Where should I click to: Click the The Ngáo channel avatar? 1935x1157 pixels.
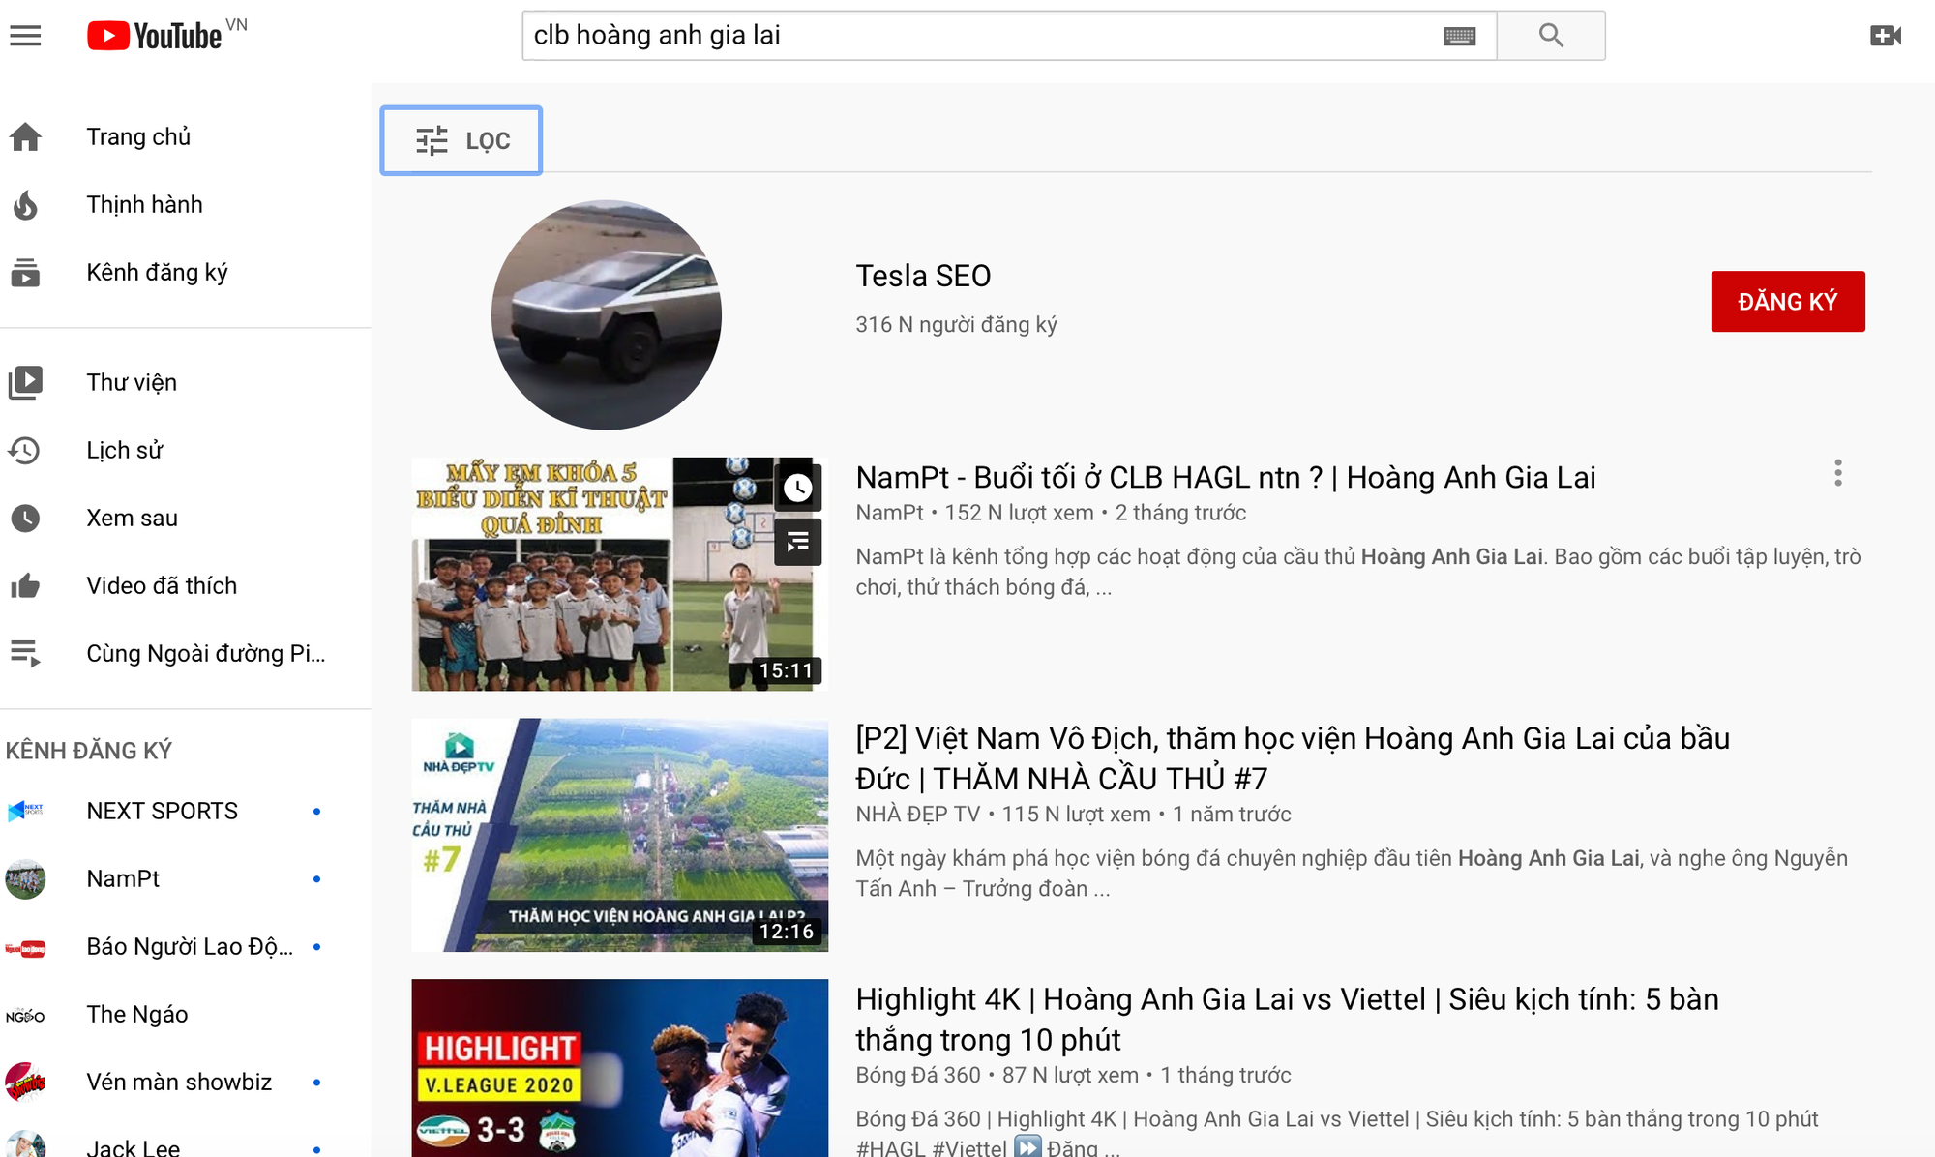[x=25, y=1015]
